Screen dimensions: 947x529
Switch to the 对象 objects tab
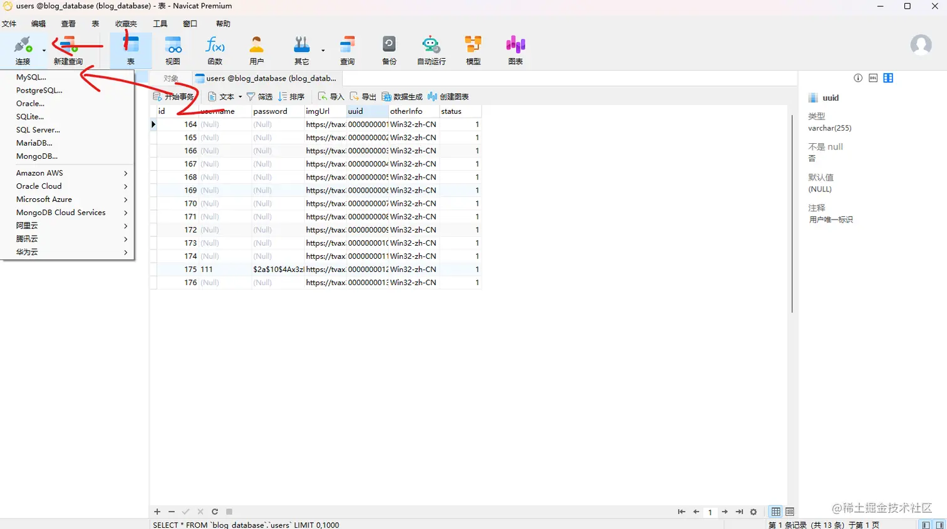tap(170, 78)
